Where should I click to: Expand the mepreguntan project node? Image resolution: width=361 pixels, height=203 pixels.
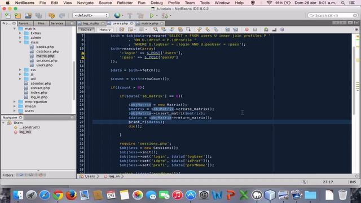(x=15, y=101)
